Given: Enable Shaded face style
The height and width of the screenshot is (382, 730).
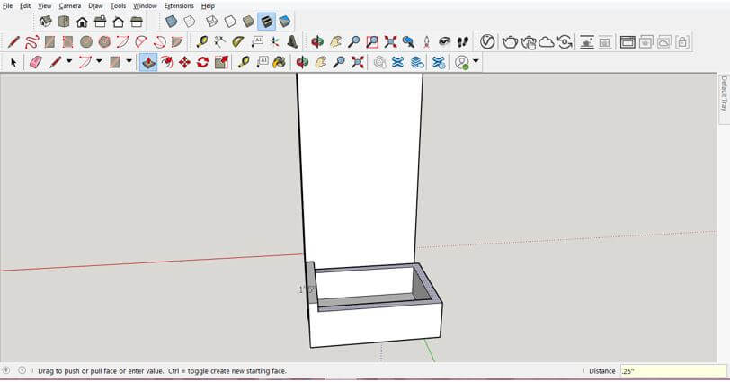Looking at the screenshot, I should [248, 22].
